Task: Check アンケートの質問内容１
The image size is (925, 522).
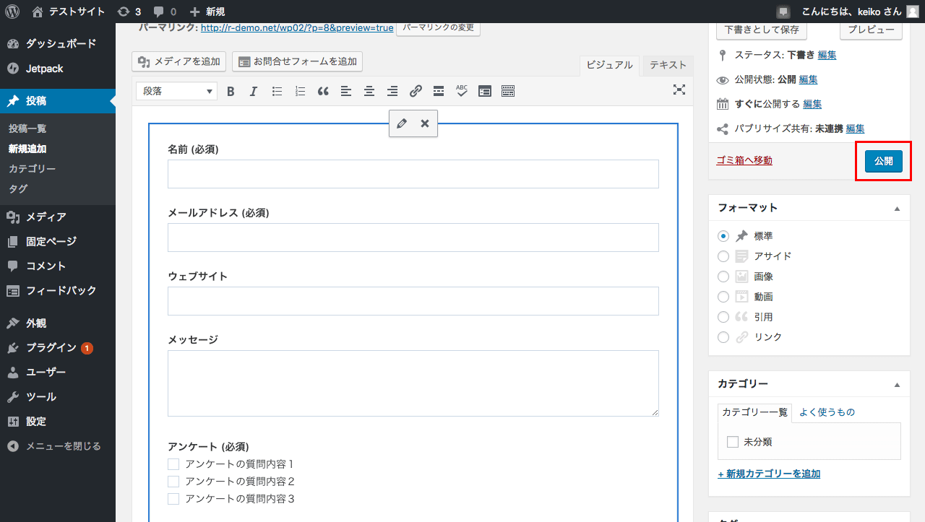Action: [x=173, y=464]
